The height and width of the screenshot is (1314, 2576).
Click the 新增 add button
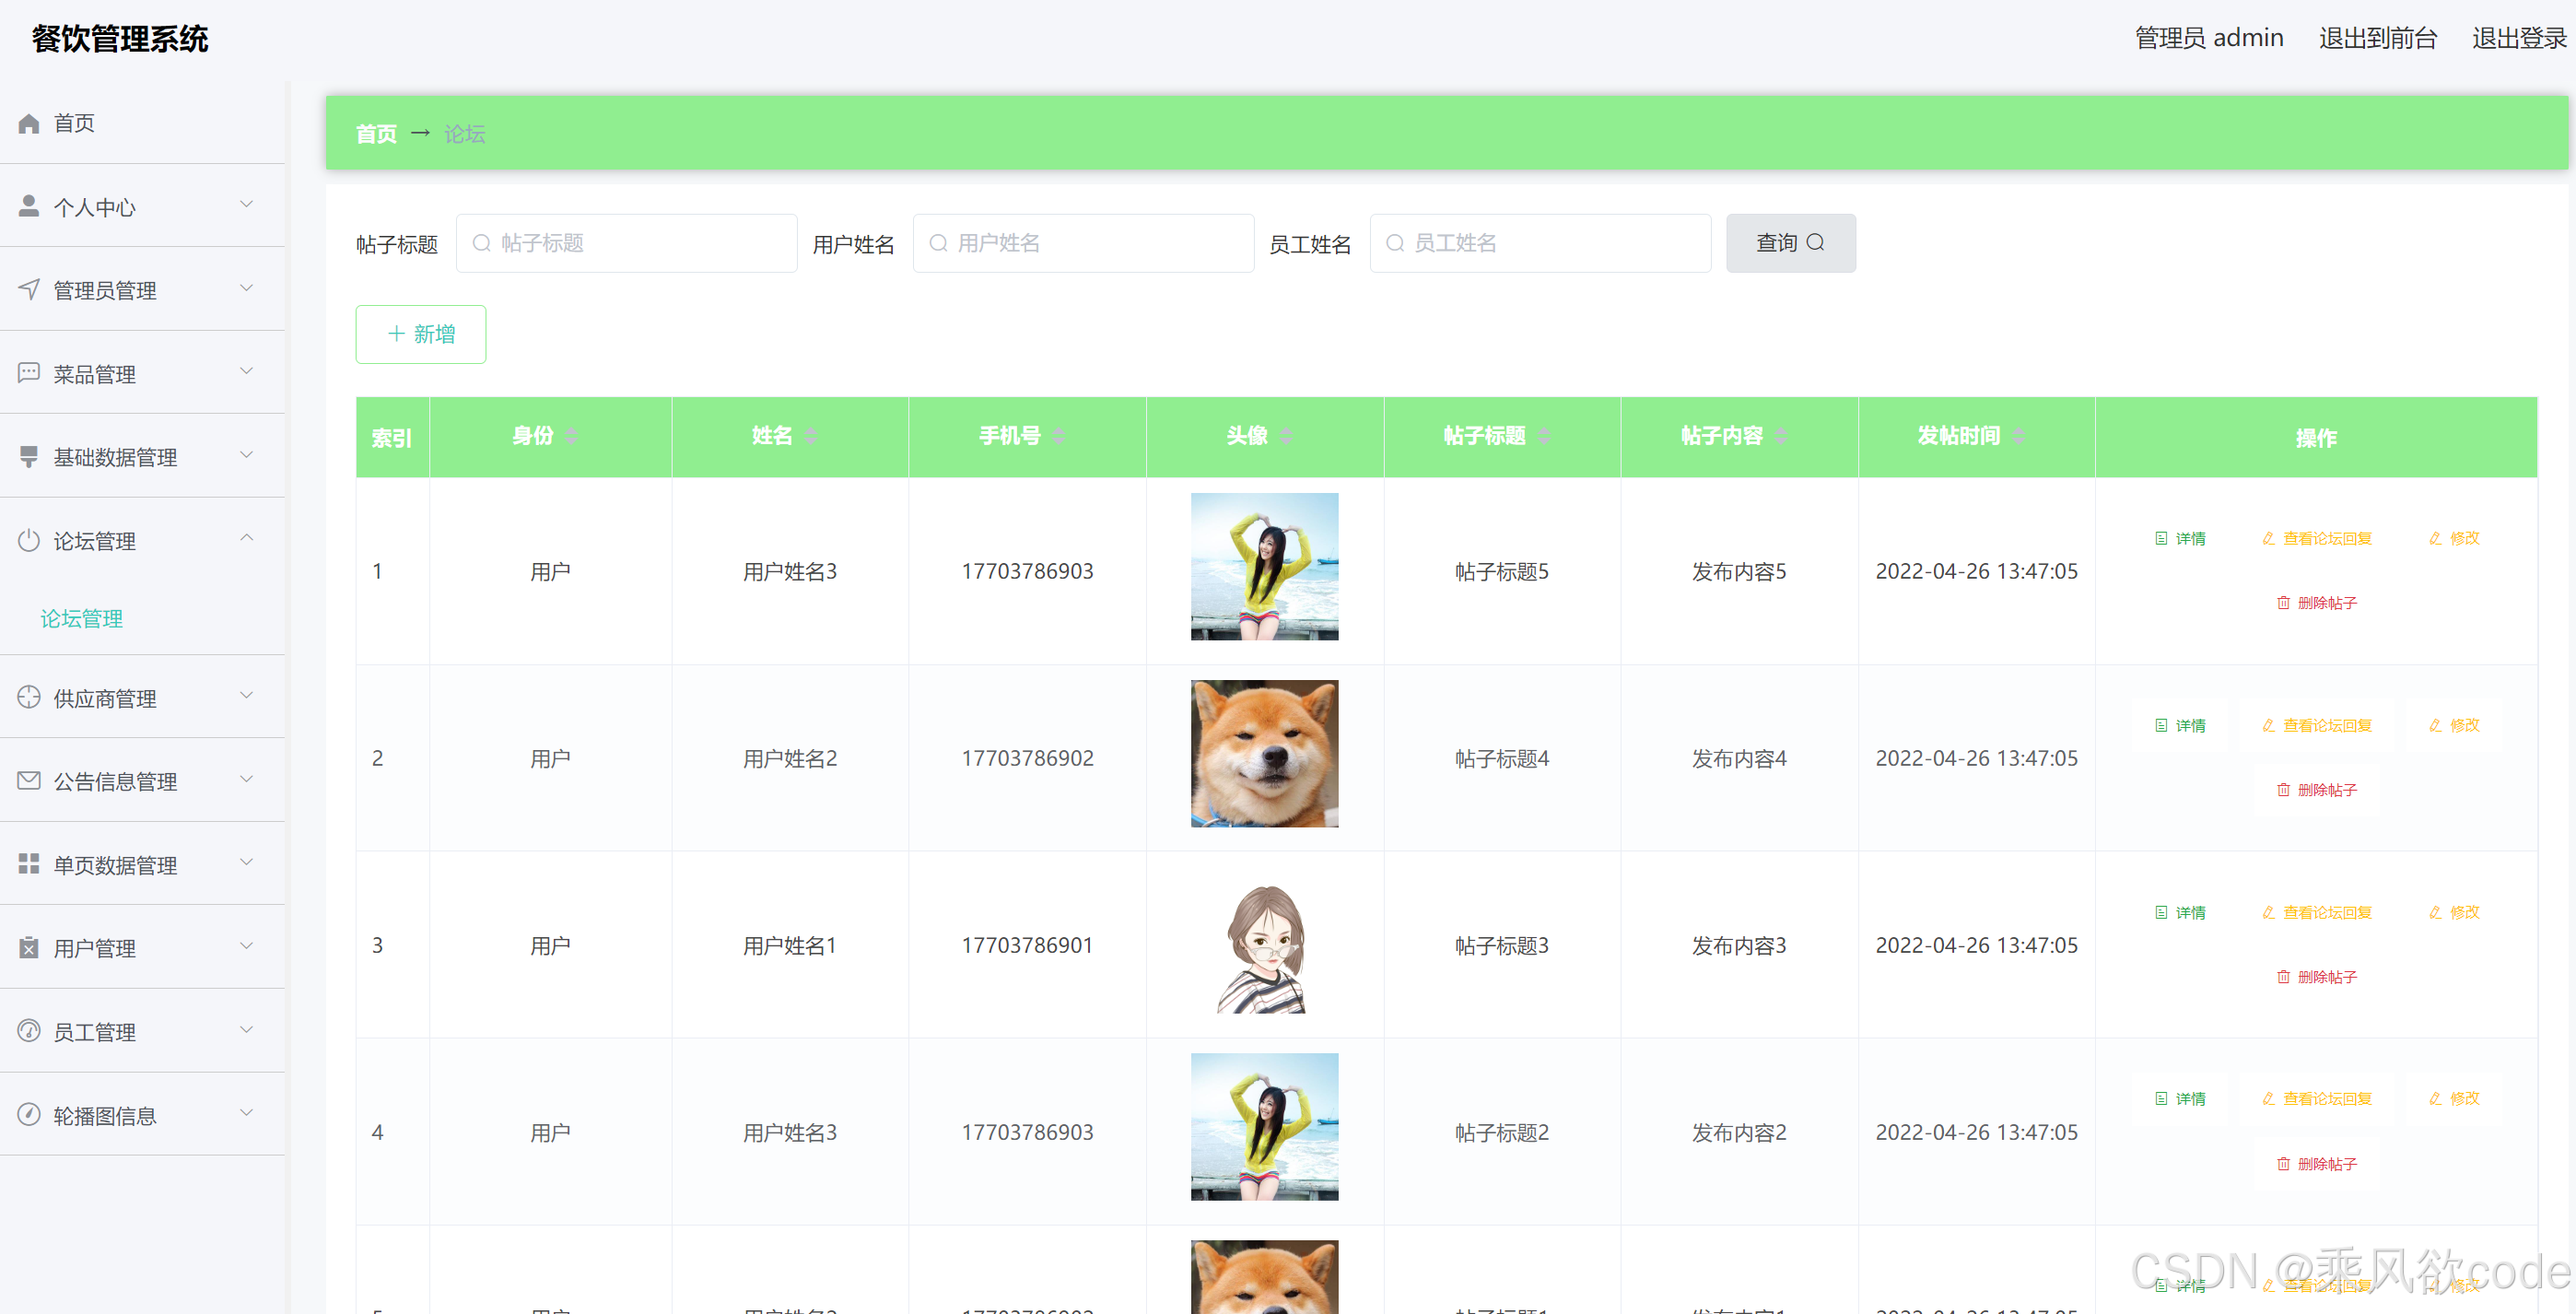pyautogui.click(x=421, y=334)
